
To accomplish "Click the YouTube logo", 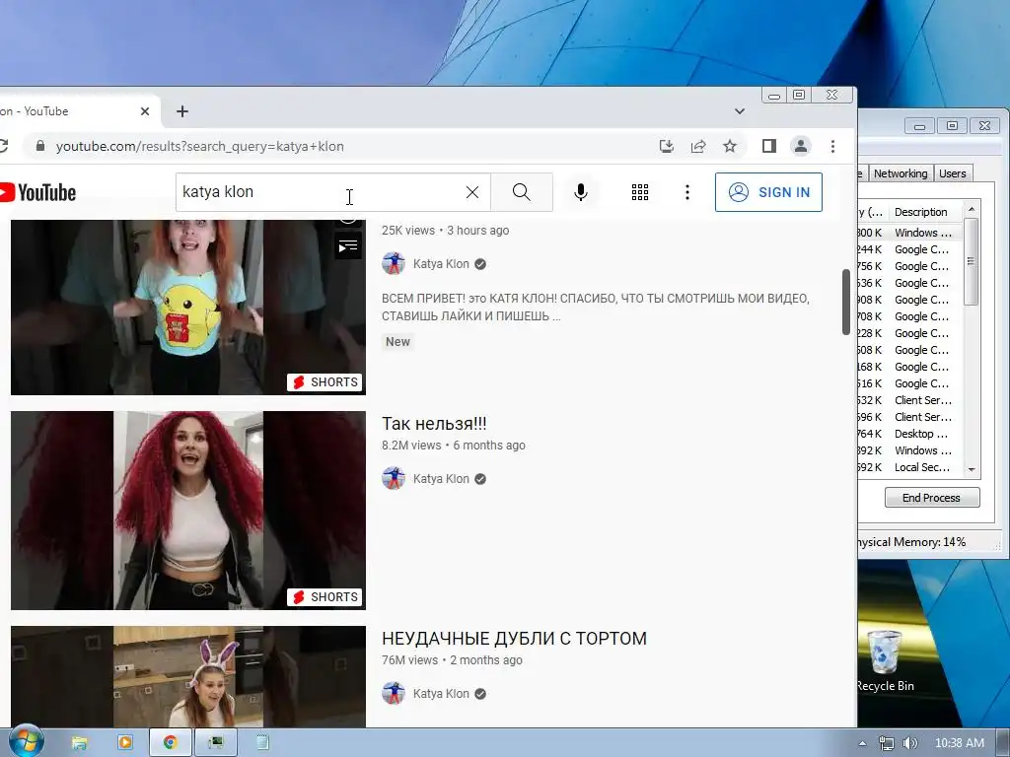I will pos(37,192).
